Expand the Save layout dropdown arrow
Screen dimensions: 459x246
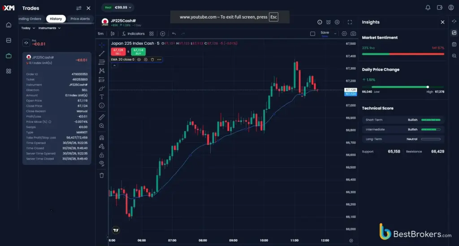pyautogui.click(x=335, y=34)
